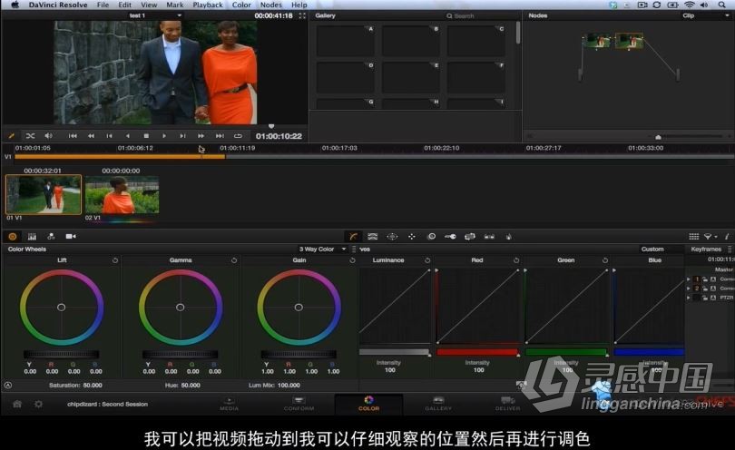The width and height of the screenshot is (735, 450).
Task: Click the Gallery search field
Action: click(x=478, y=16)
